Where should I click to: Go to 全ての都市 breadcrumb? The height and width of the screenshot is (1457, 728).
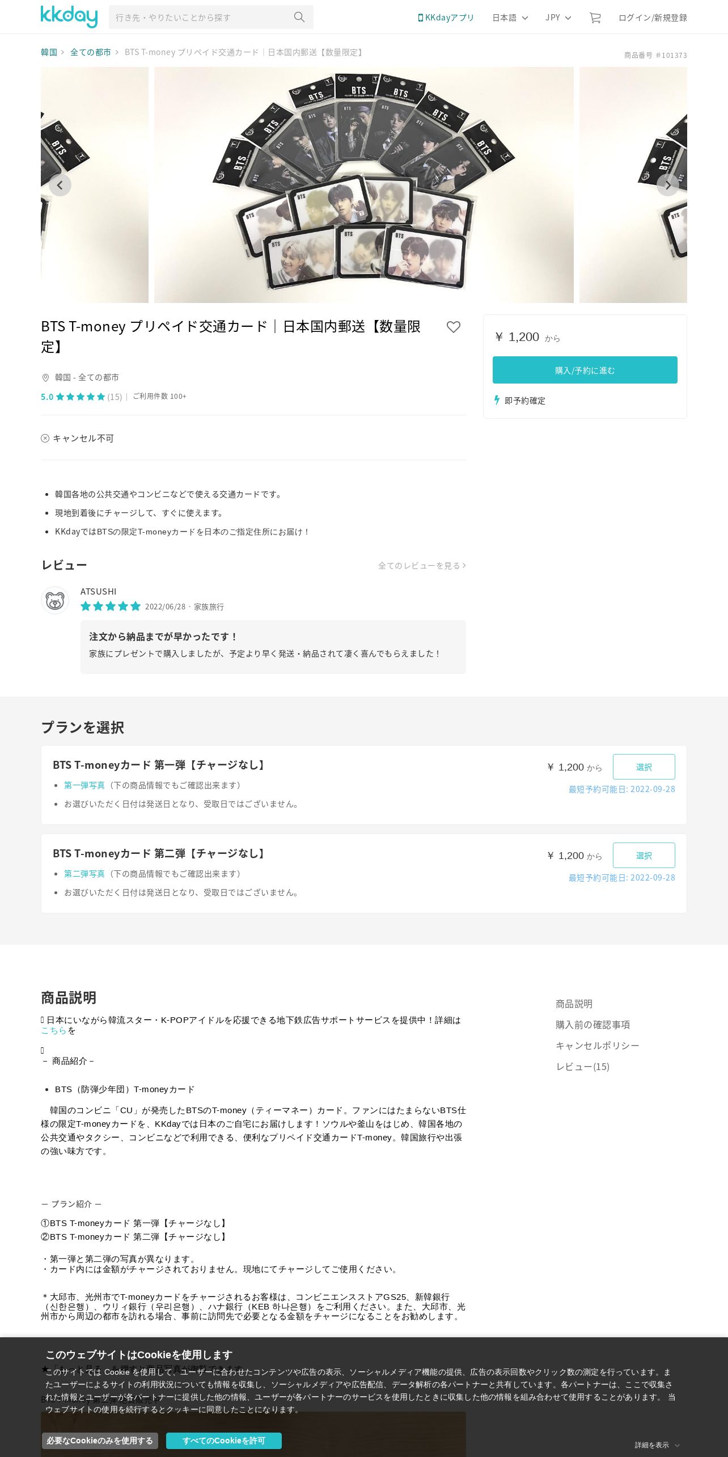91,52
